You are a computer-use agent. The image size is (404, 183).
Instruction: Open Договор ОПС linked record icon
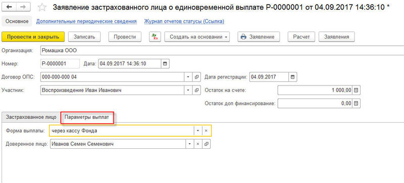196,77
